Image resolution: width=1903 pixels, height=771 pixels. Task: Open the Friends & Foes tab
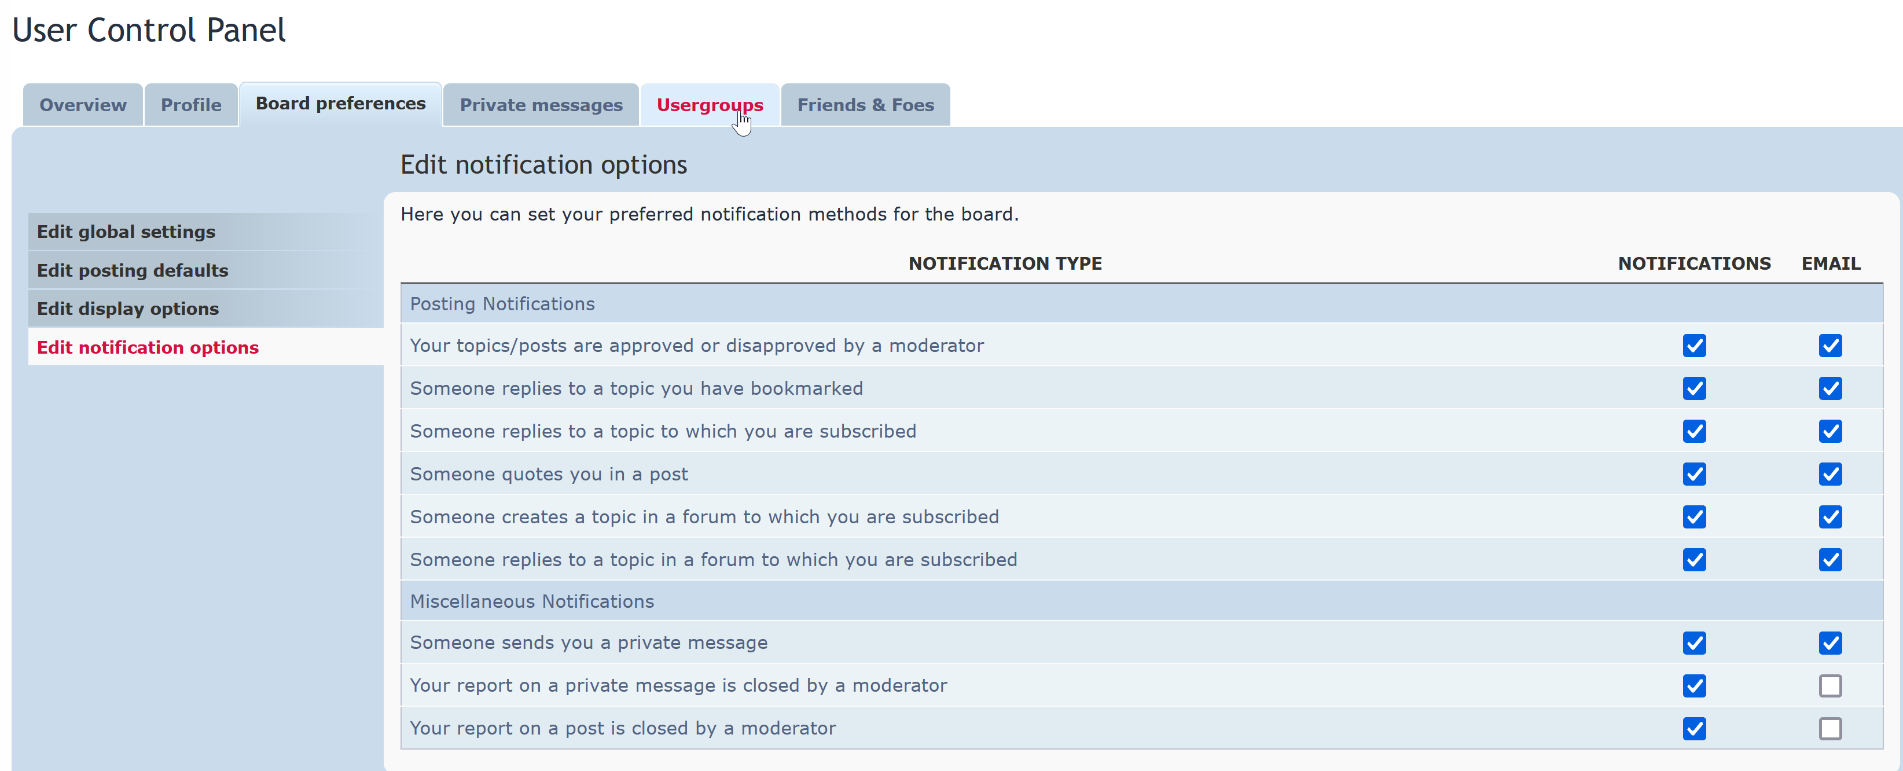pyautogui.click(x=865, y=105)
